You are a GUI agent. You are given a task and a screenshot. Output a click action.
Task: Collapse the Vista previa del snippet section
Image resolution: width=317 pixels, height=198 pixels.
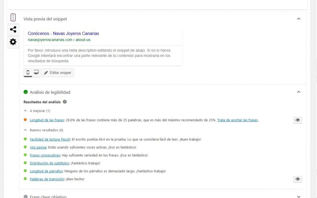[299, 19]
